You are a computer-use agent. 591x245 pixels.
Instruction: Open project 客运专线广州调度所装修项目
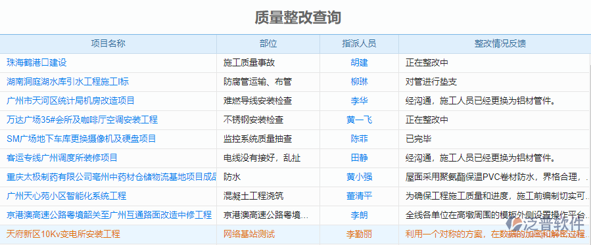[x=62, y=158]
